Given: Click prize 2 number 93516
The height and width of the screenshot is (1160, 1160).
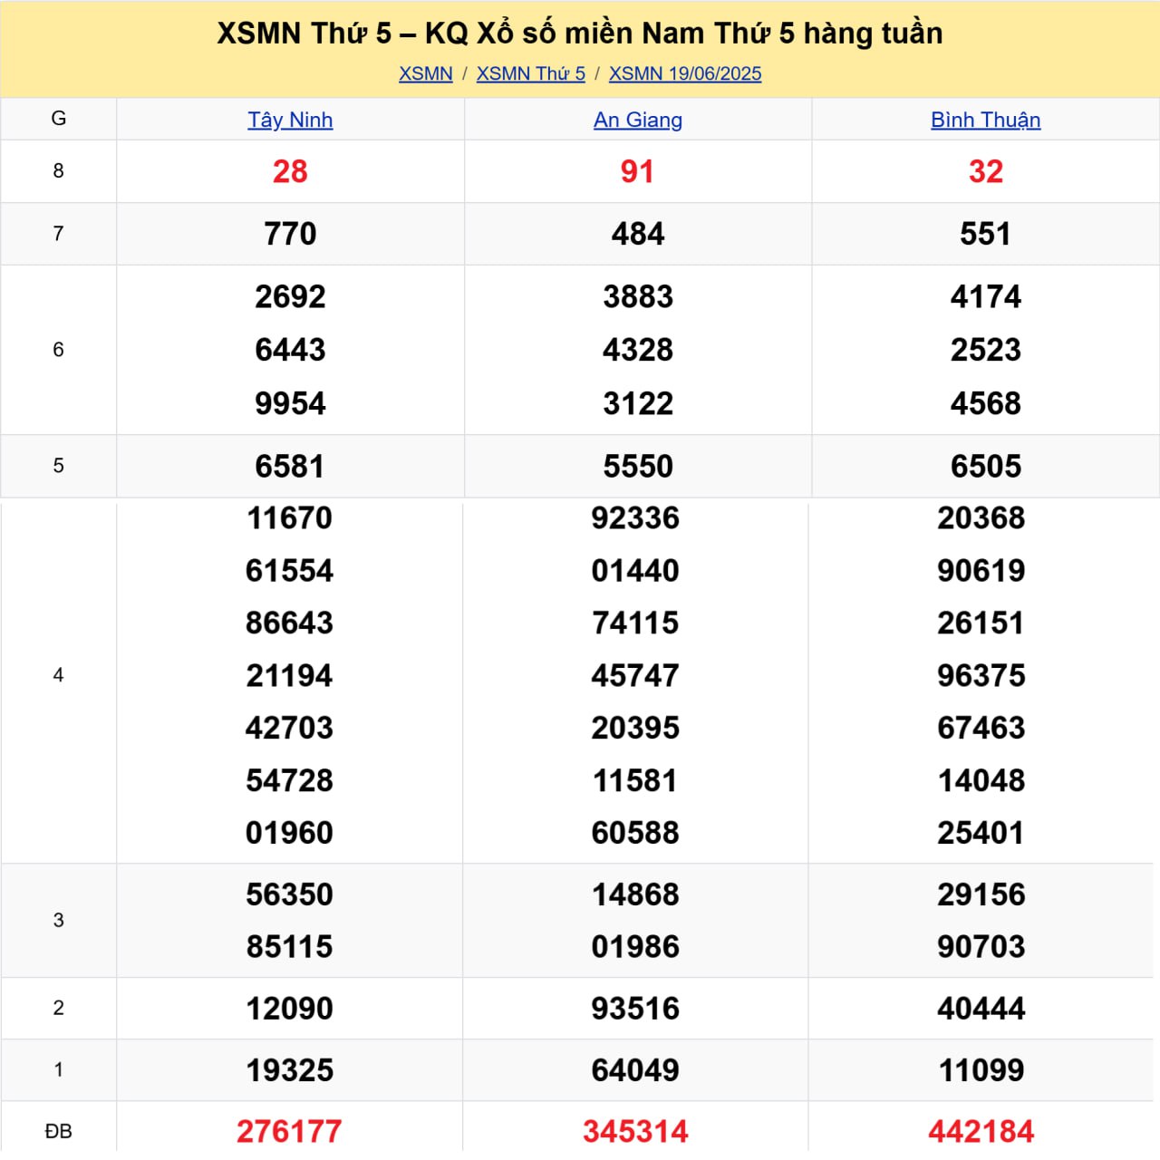Looking at the screenshot, I should [x=635, y=1009].
